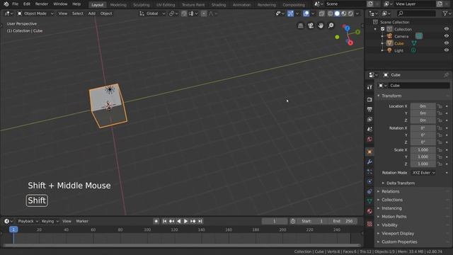The width and height of the screenshot is (453, 255).
Task: Open the viewport Add menu
Action: [x=91, y=13]
